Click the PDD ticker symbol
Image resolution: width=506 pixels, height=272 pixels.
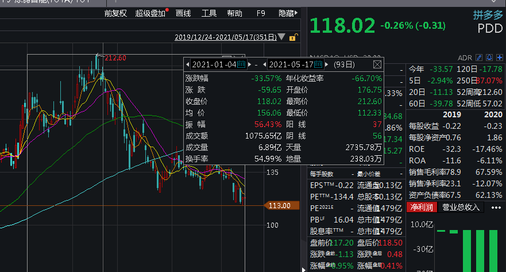tap(490, 29)
